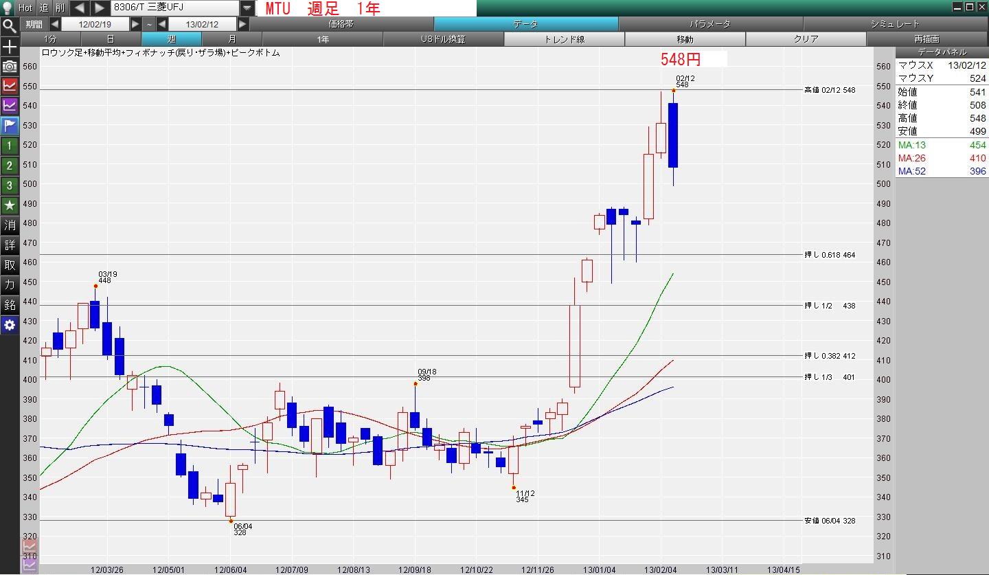This screenshot has height=575, width=989.
Task: Take a chart snapshot with camera icon
Action: coord(10,67)
